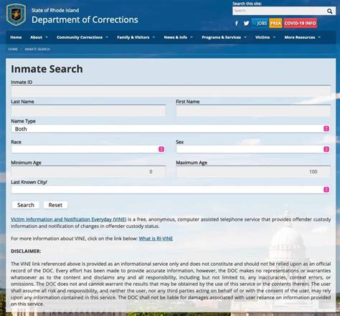Expand the Family & Visitors menu
The height and width of the screenshot is (316, 340).
[136, 37]
